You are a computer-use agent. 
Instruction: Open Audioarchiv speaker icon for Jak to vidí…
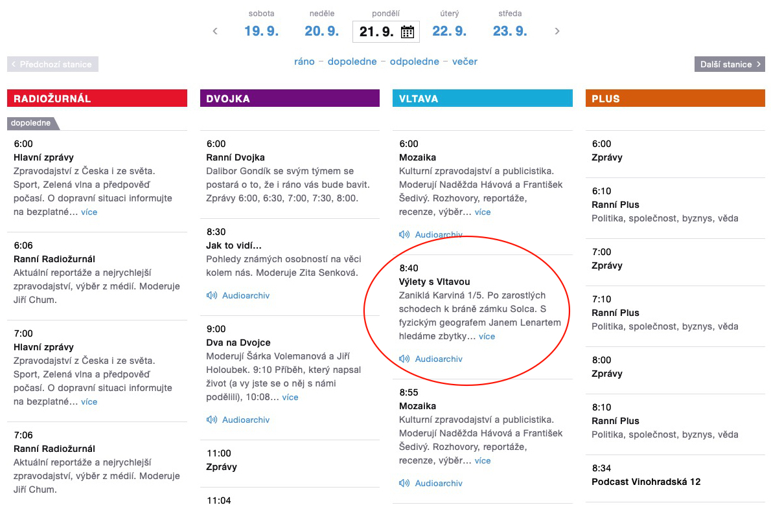211,295
